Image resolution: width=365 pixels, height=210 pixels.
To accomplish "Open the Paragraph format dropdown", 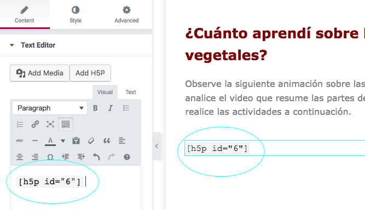I will [50, 108].
